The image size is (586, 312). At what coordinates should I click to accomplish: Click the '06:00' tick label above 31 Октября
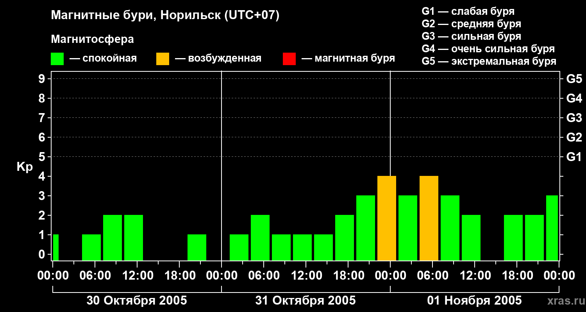264,276
